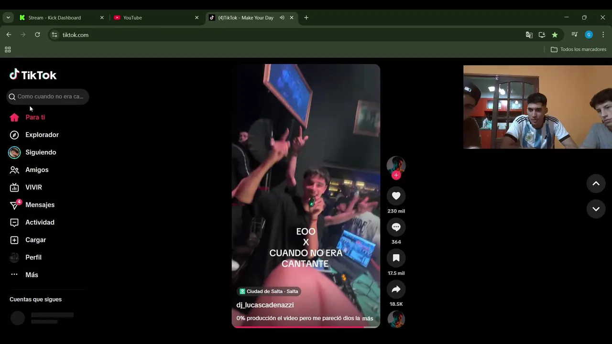Open the spinning sound disc thumbnail
Screen dimensions: 612x344
[x=396, y=319]
